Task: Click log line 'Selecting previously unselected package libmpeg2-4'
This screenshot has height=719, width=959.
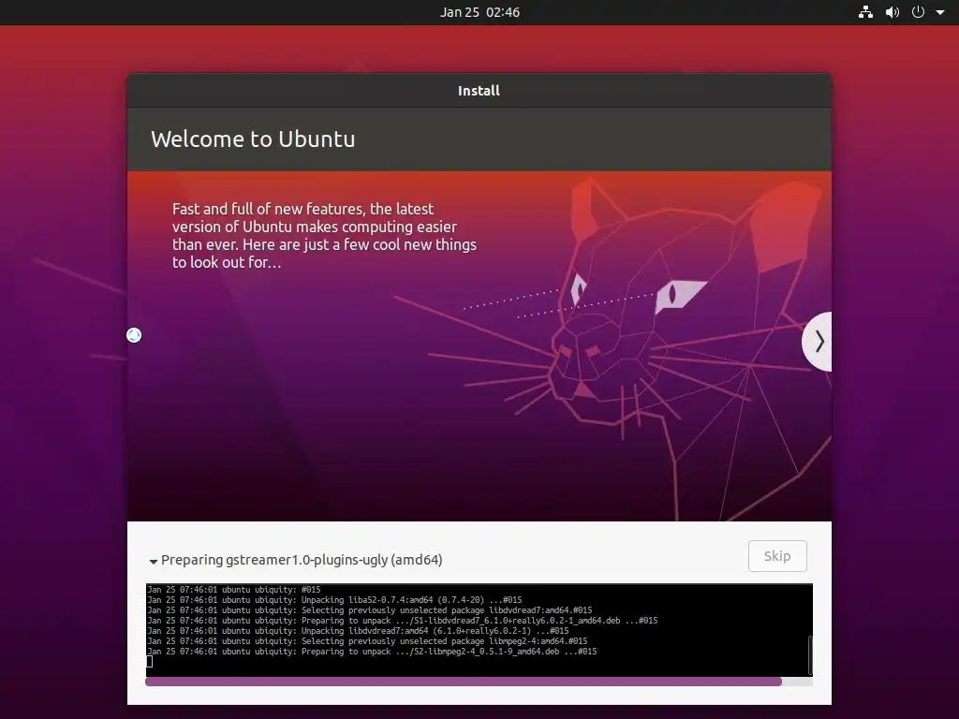Action: [367, 641]
